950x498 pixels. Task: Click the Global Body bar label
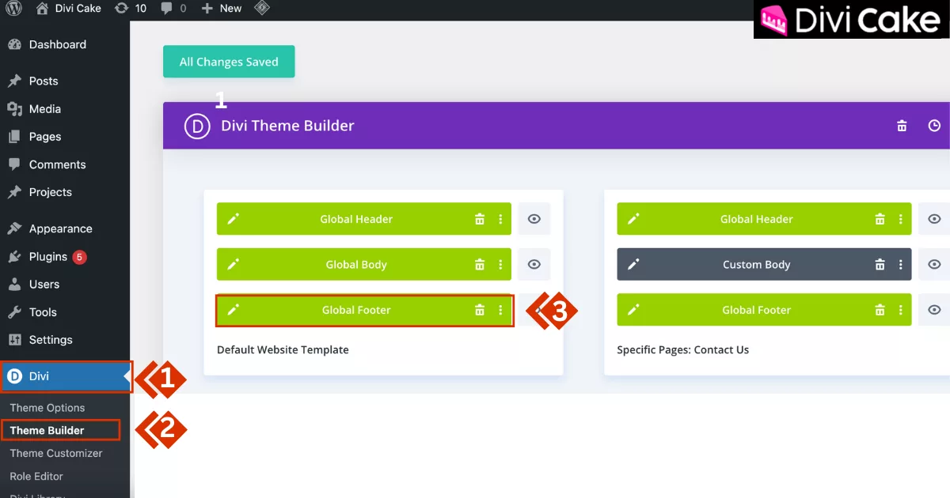(356, 265)
